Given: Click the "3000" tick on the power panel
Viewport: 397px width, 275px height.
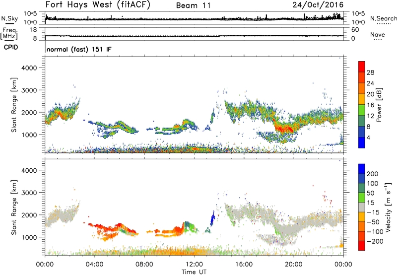Looking at the screenshot, I should pos(29,90).
